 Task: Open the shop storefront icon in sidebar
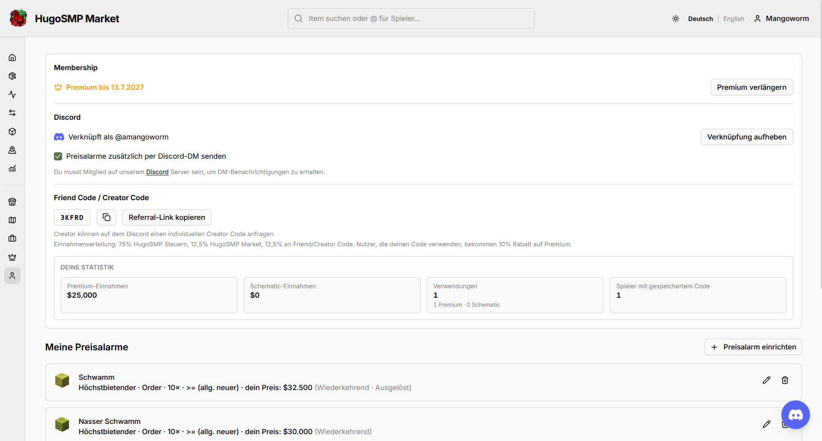(12, 201)
